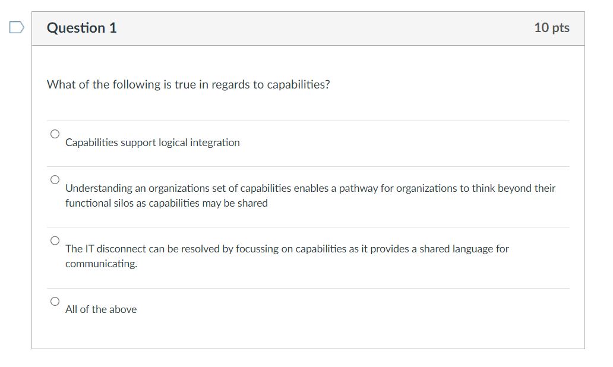
Task: Pick the second multiple-choice option
Action: 310,195
